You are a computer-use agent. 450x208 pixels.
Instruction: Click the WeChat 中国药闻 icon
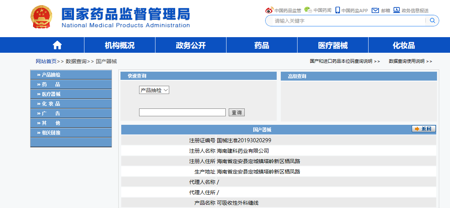[x=308, y=10]
